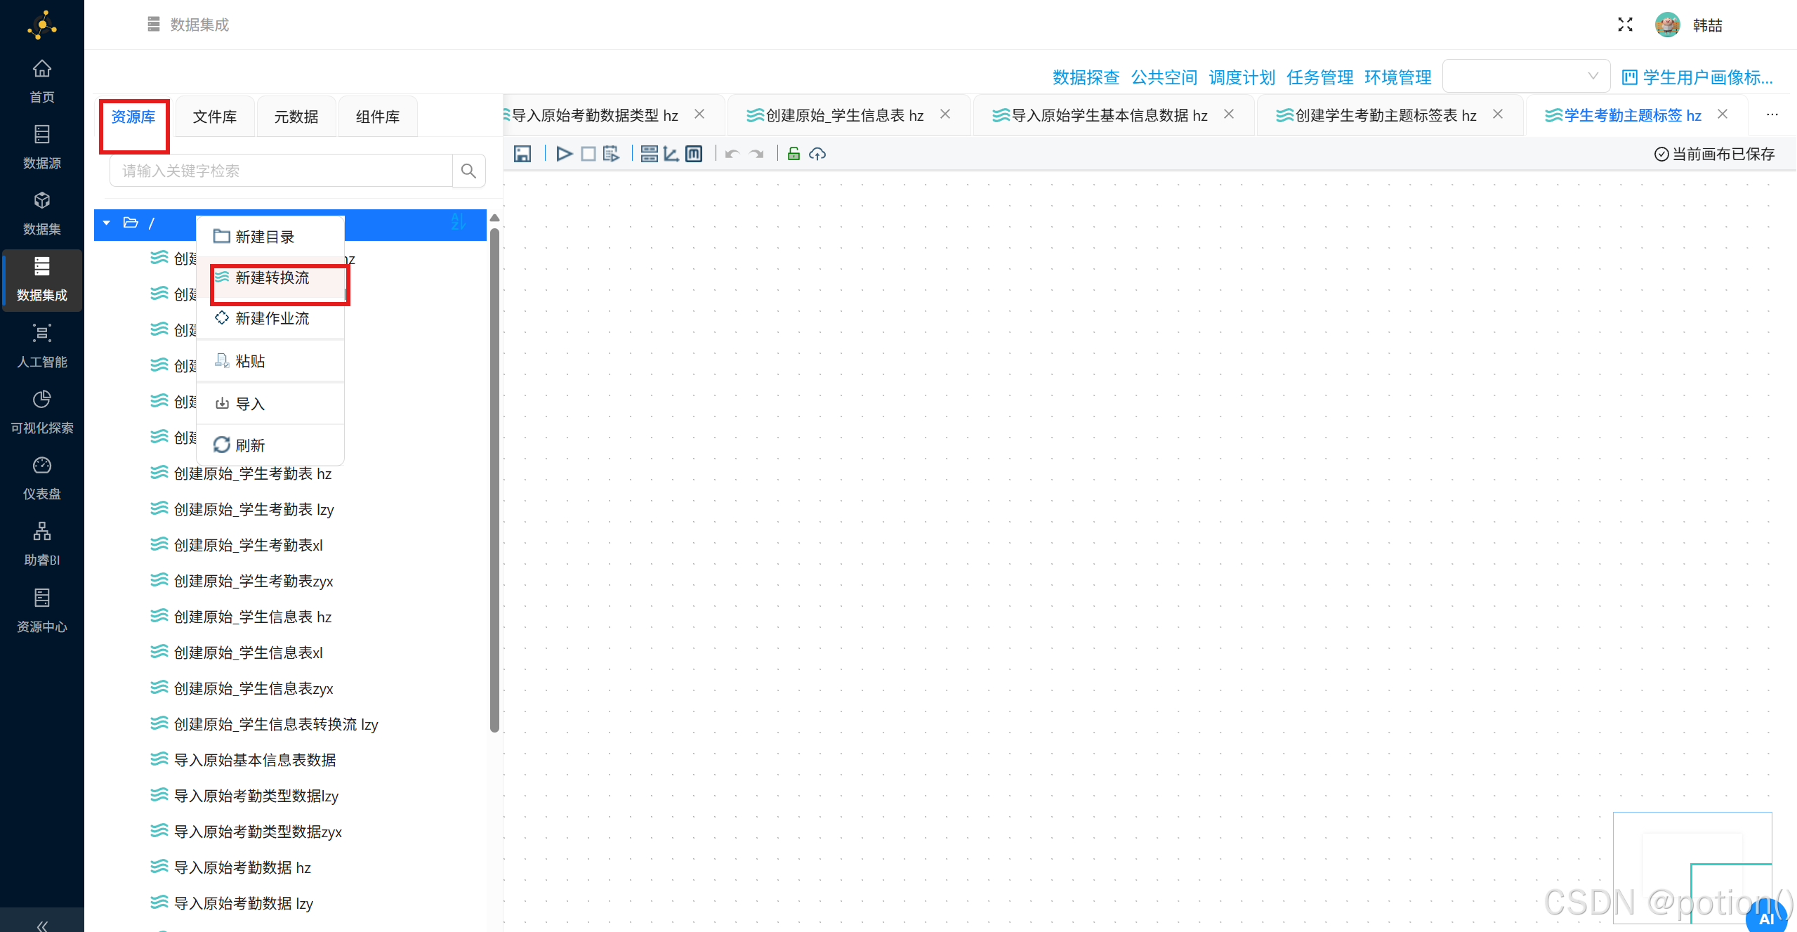Viewport: 1797px width, 932px height.
Task: Open 导入原始基本信息表数据 tree item
Action: click(255, 760)
